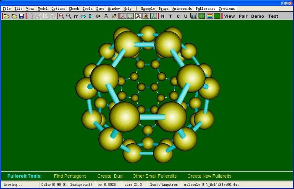The height and width of the screenshot is (189, 294).
Task: Open the Model menu
Action: click(x=42, y=8)
